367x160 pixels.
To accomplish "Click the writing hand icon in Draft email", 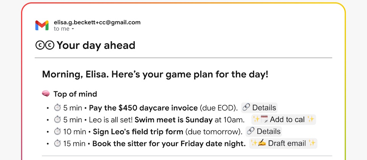I will [262, 144].
